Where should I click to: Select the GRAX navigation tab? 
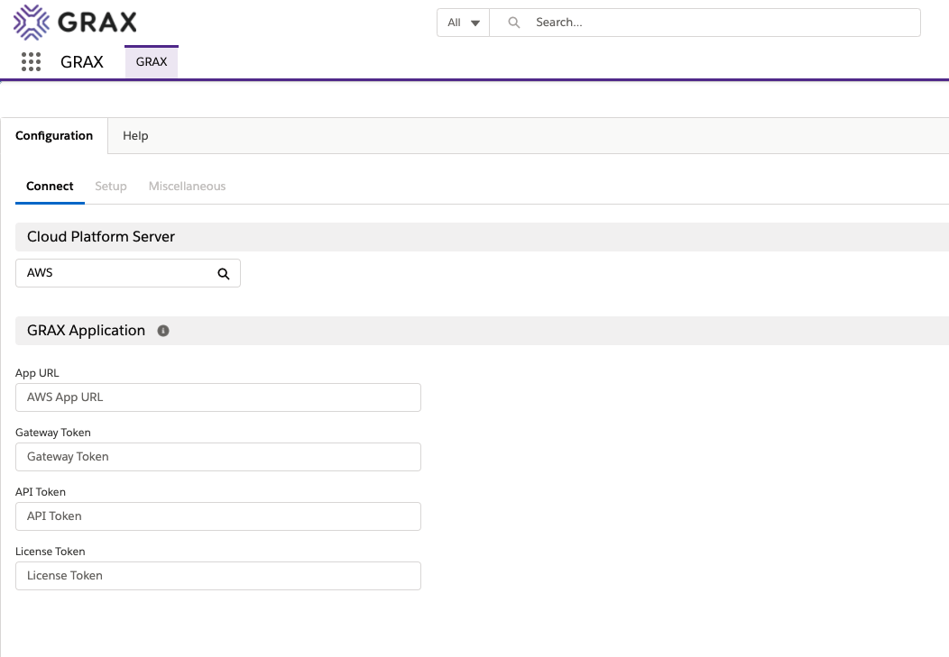[152, 61]
